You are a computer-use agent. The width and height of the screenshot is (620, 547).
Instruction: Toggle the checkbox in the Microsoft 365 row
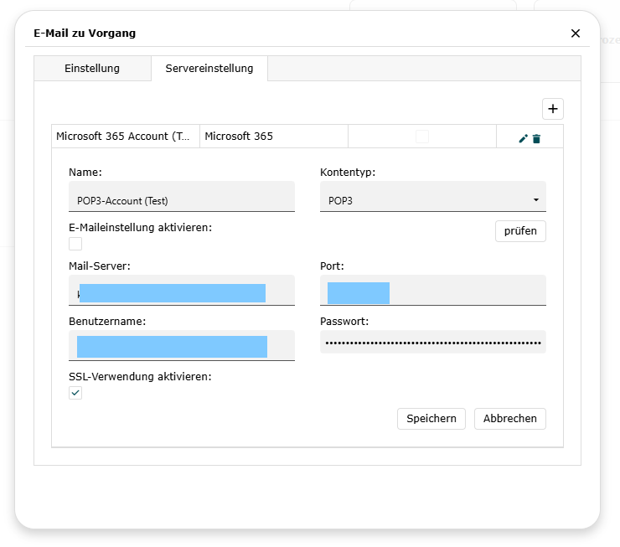tap(422, 137)
